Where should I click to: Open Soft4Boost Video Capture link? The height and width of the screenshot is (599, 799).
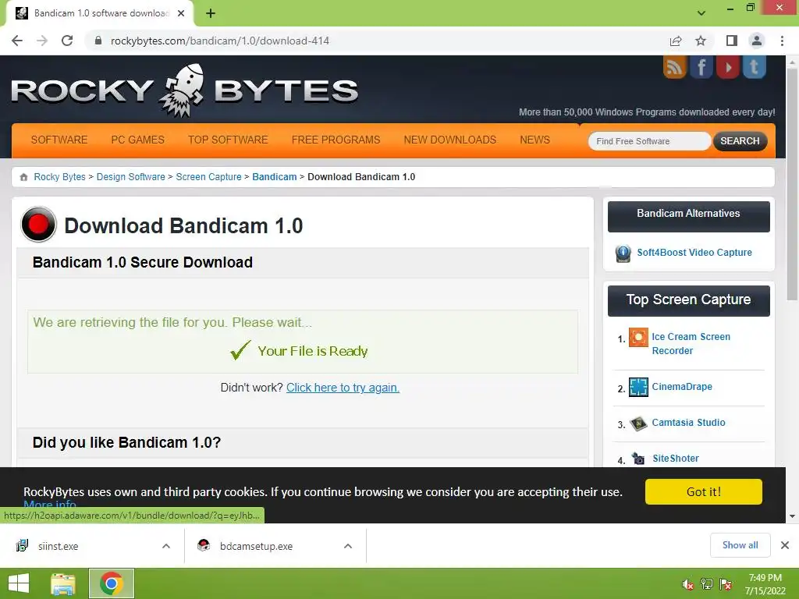coord(694,253)
